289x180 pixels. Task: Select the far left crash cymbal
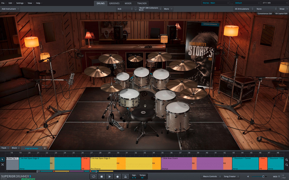pos(97,71)
